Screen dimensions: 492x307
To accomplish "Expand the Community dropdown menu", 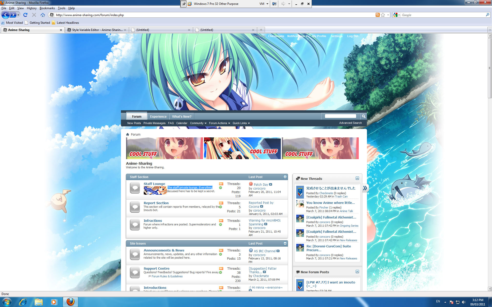I will (x=198, y=123).
